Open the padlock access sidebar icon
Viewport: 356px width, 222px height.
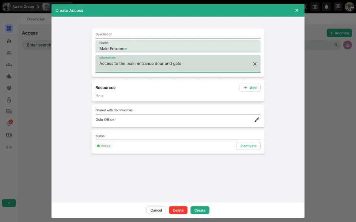tap(9, 100)
